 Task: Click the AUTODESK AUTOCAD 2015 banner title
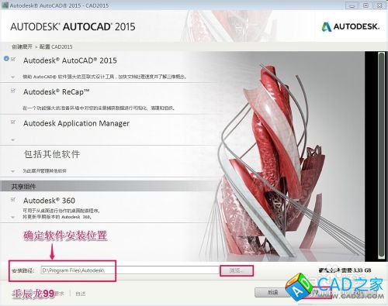(73, 27)
